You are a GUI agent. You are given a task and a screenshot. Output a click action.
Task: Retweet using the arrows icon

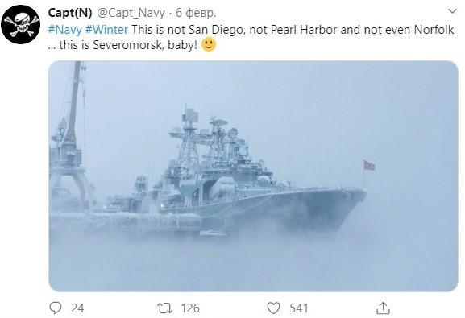(164, 308)
